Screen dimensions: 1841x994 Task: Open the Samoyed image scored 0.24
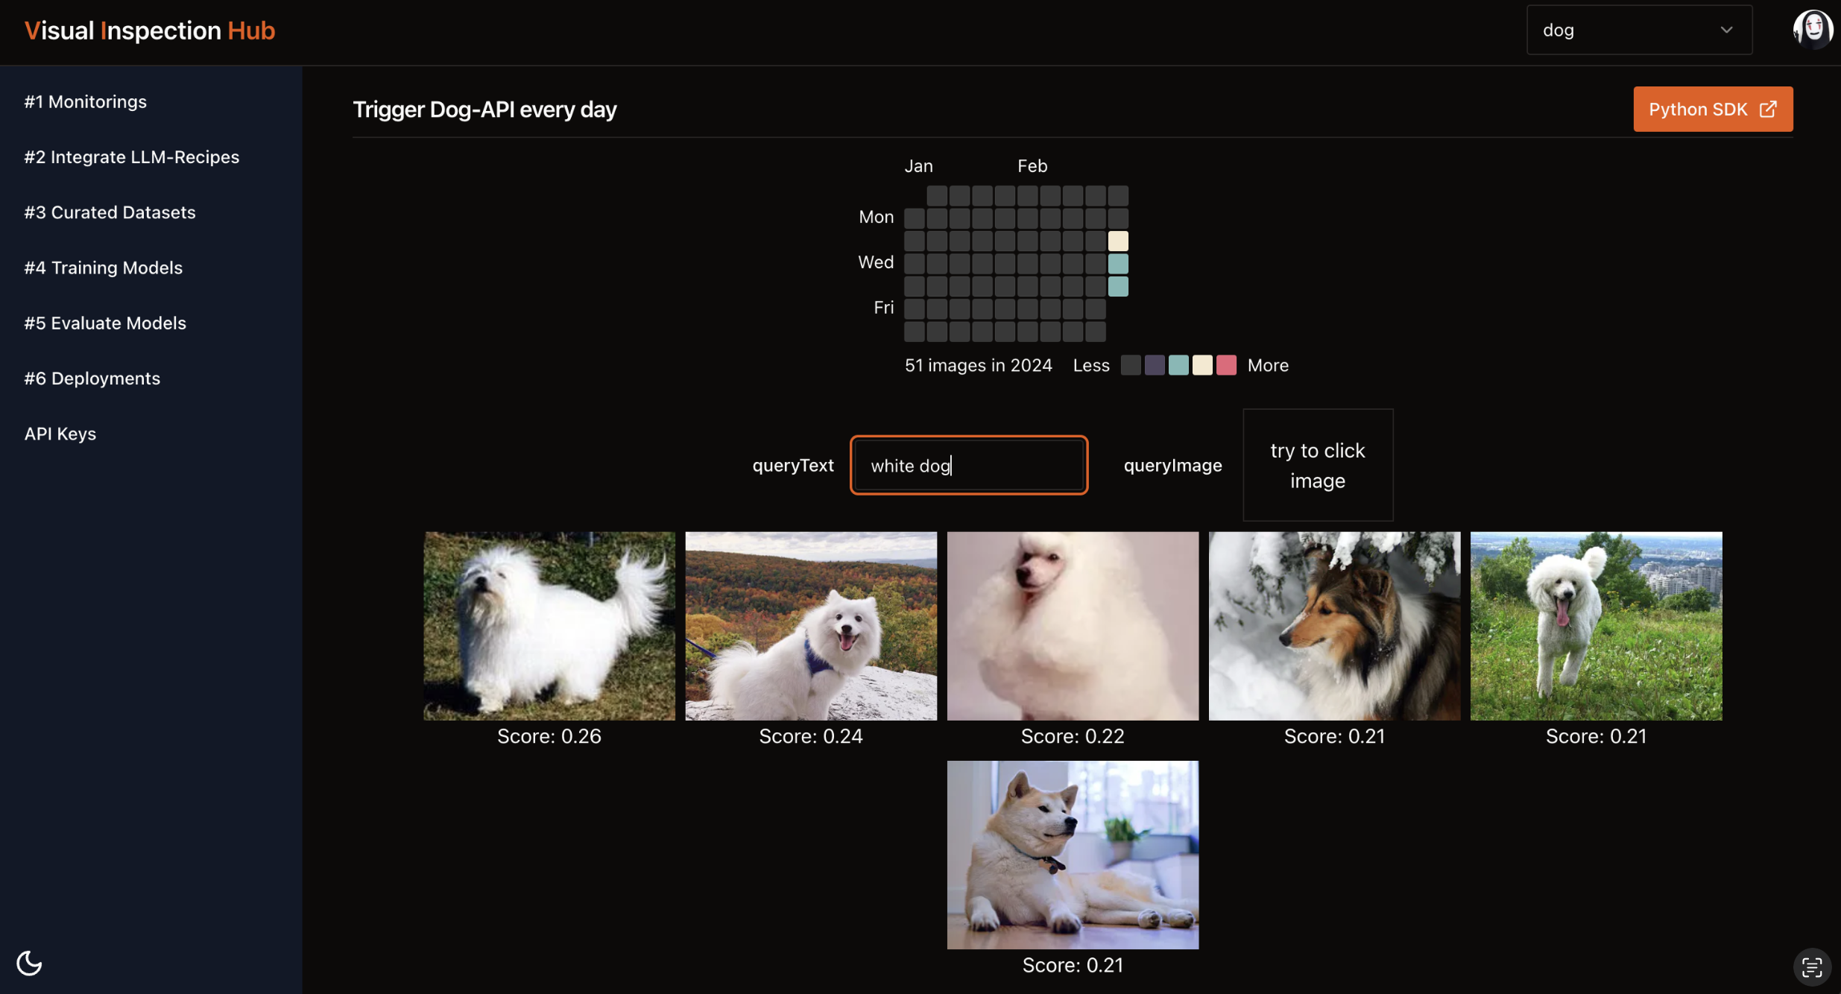tap(811, 626)
